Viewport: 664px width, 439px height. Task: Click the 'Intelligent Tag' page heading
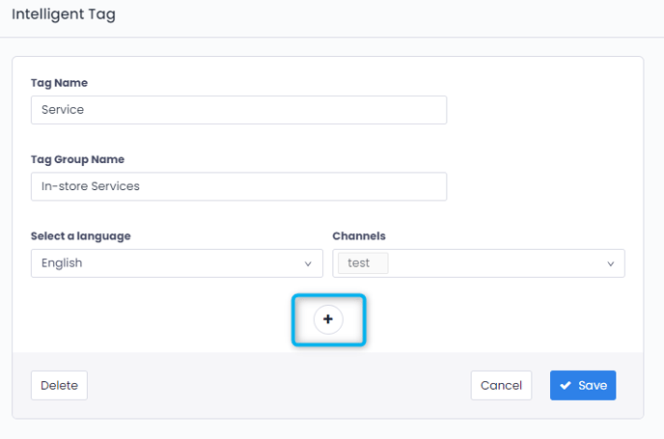coord(64,14)
